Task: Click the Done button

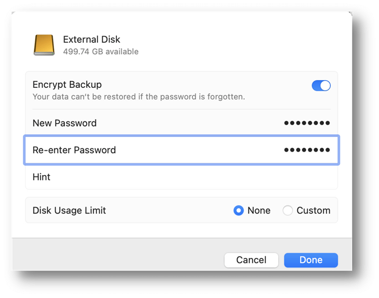Action: pos(311,260)
